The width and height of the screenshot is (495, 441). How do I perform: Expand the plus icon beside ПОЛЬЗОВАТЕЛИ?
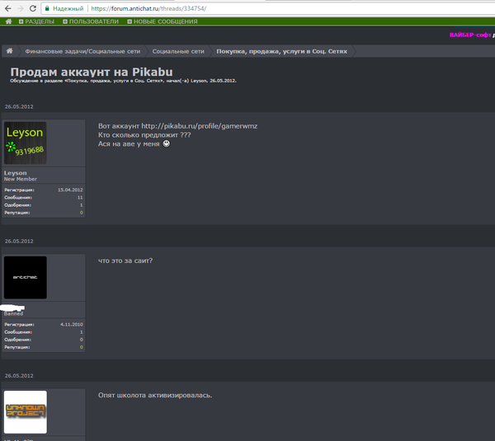[x=65, y=21]
